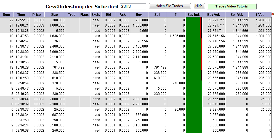Click size 9.288.000 in row 6
Image resolution: width=274 pixels, height=138 pixels.
tap(57, 104)
